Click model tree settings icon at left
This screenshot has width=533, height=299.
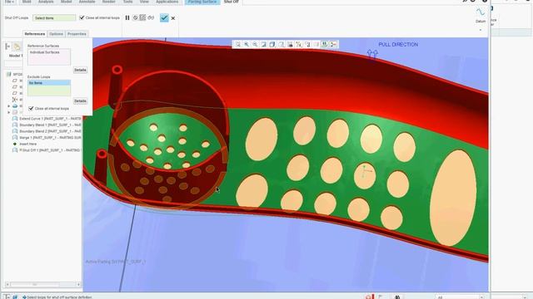tap(7, 47)
